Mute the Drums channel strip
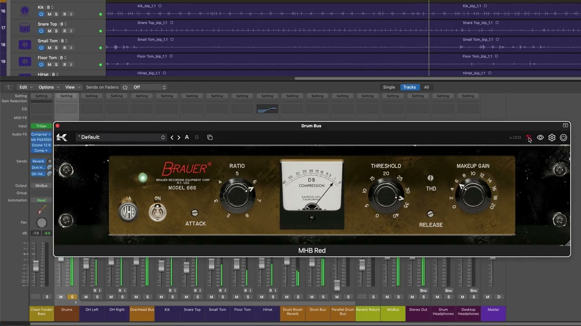 point(61,297)
